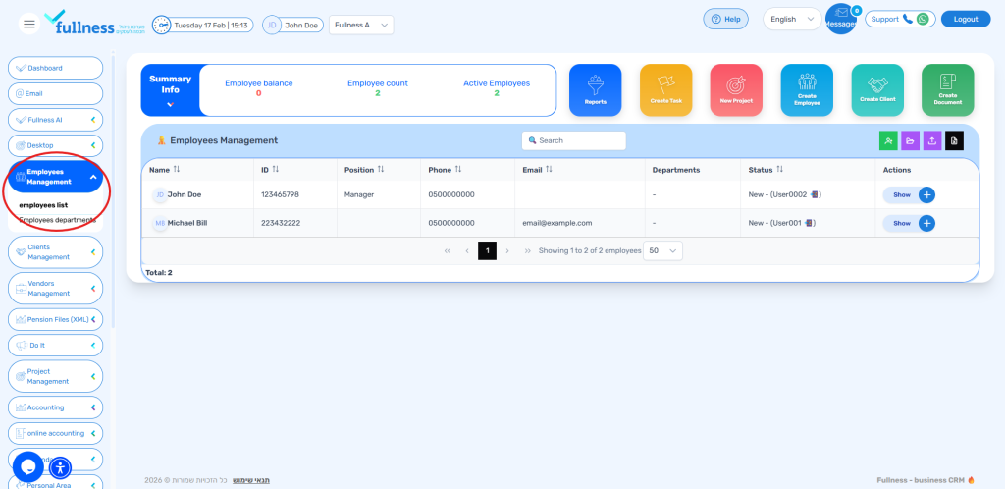Image resolution: width=1005 pixels, height=489 pixels.
Task: Click the purple upload icon button
Action: (931, 140)
